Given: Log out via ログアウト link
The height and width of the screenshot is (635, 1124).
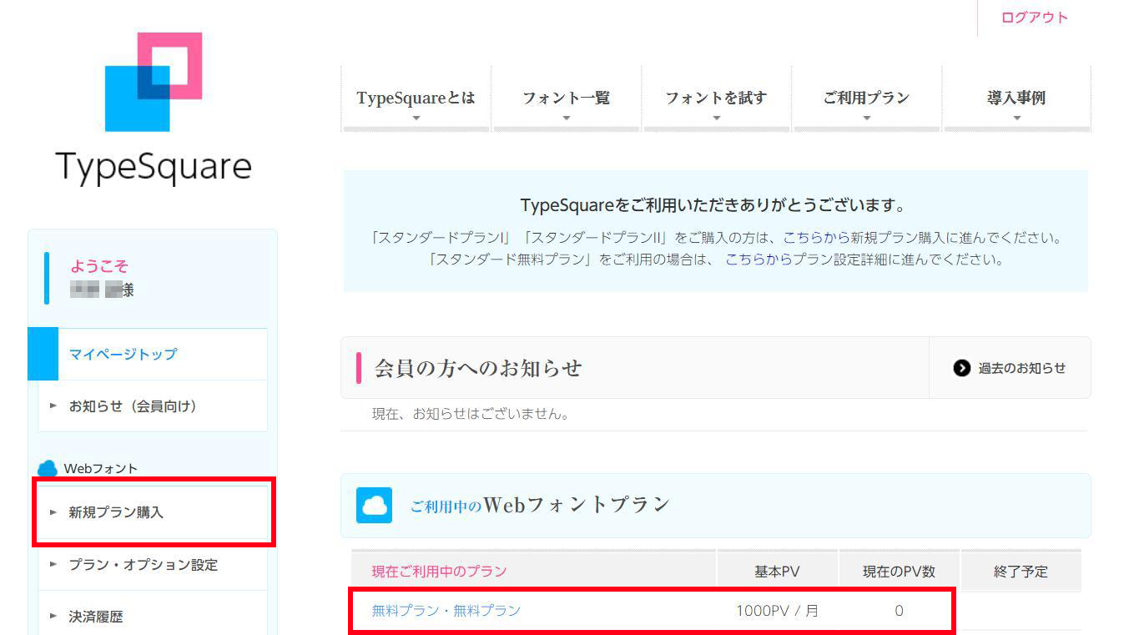Looking at the screenshot, I should 1035,18.
